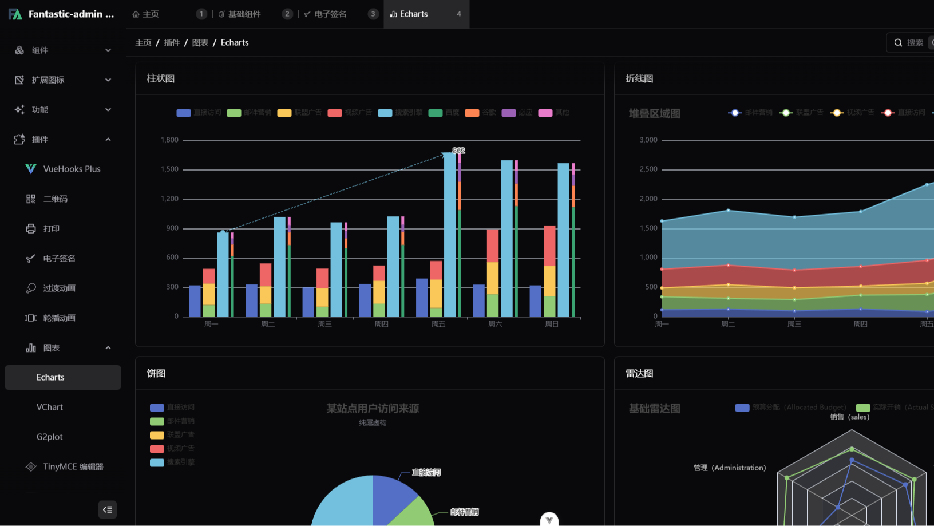The width and height of the screenshot is (934, 526).
Task: Expand the 扩展图标 sidebar menu chevron
Action: click(108, 80)
